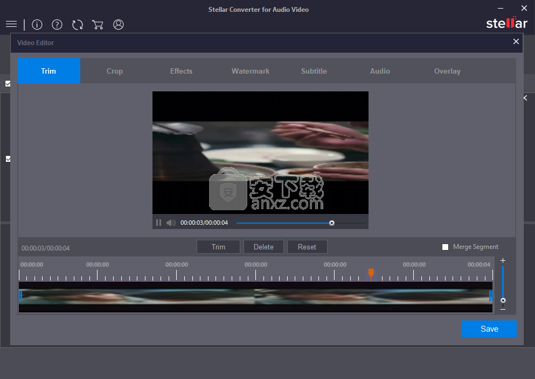535x379 pixels.
Task: Click the Delete button
Action: [263, 247]
